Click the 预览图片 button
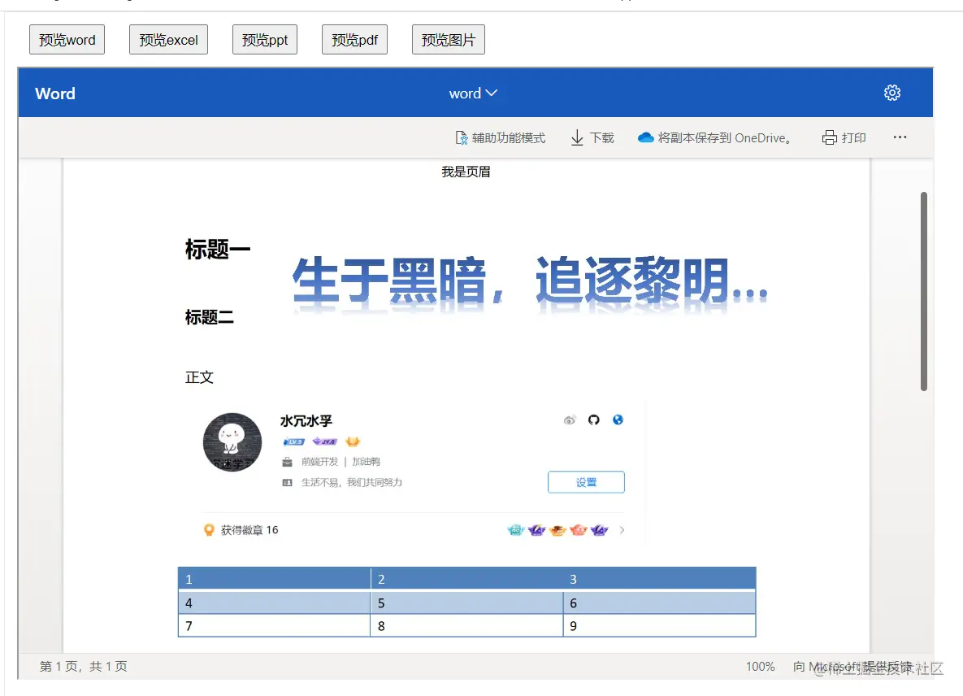Image resolution: width=963 pixels, height=696 pixels. [448, 39]
